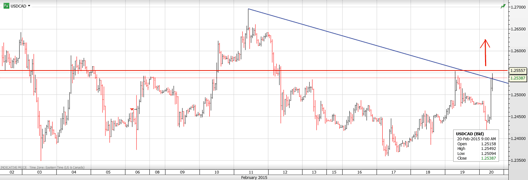Viewport: 528px width, 180px height.
Task: Select date 11 on the time axis
Action: click(251, 172)
